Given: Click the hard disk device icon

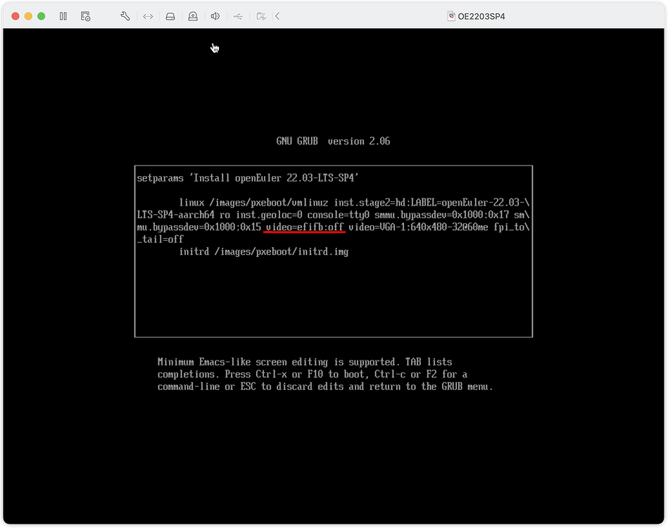Looking at the screenshot, I should click(x=170, y=16).
